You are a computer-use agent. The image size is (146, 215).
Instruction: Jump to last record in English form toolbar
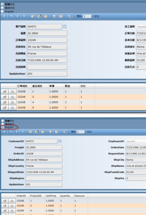pyautogui.click(x=23, y=132)
